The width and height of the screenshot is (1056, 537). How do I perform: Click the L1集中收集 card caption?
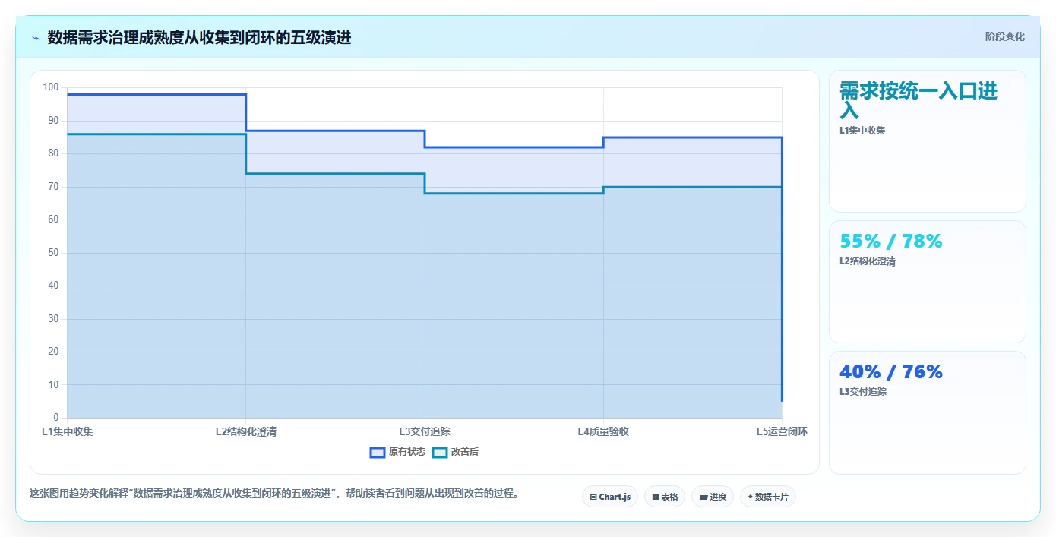pos(862,131)
